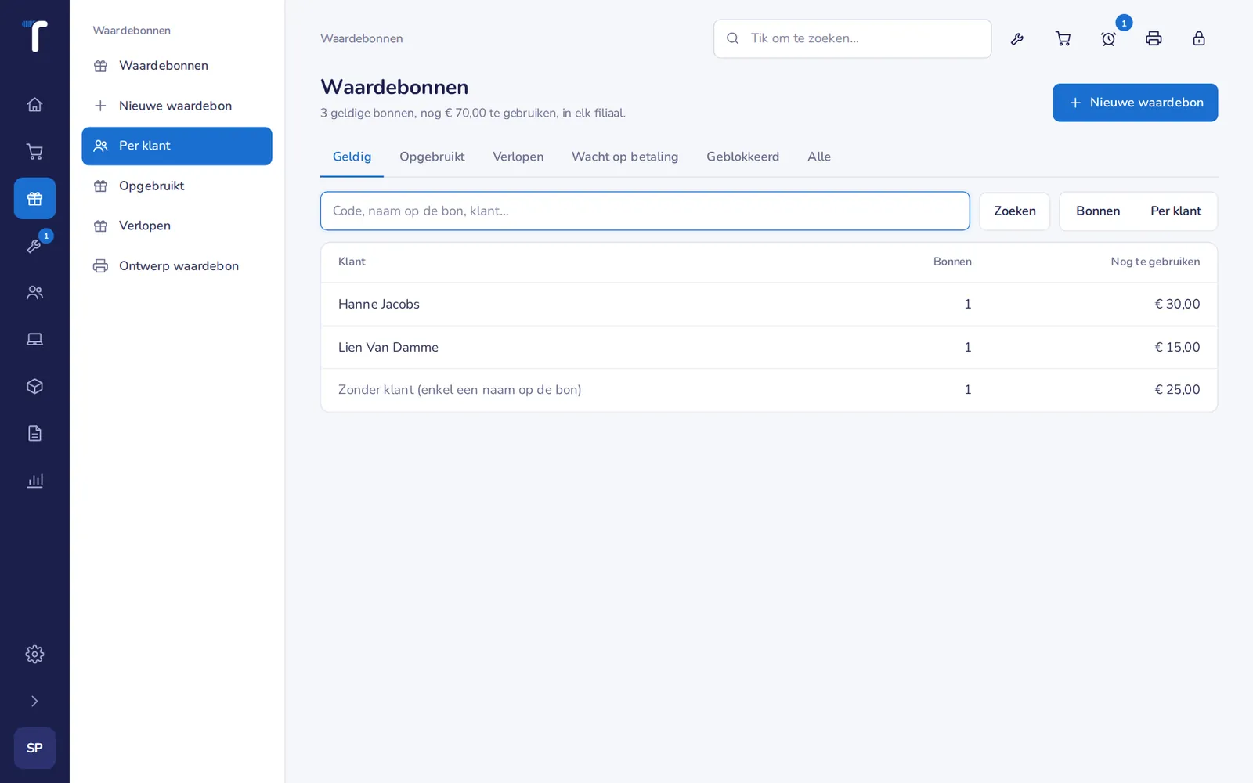
Task: Select the Geblokkeerd tab
Action: pos(742,157)
